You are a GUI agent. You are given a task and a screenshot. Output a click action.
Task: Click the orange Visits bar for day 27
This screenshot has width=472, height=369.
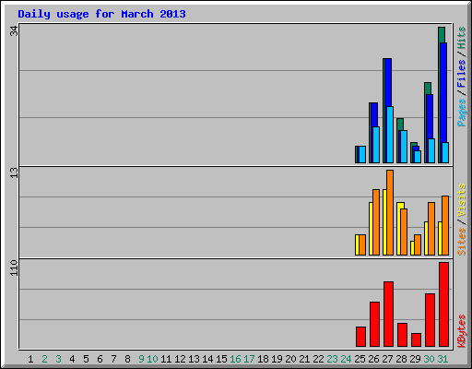click(x=390, y=212)
